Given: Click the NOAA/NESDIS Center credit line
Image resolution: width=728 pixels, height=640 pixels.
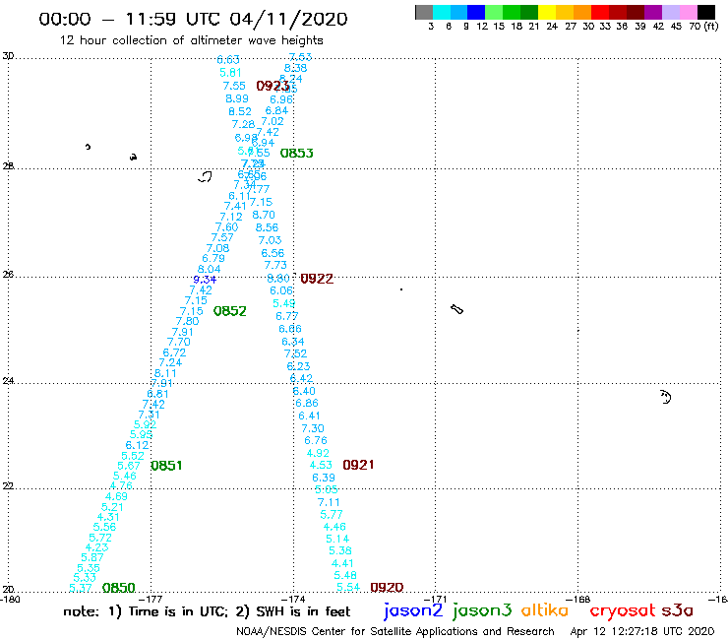Looking at the screenshot, I should pos(395,631).
